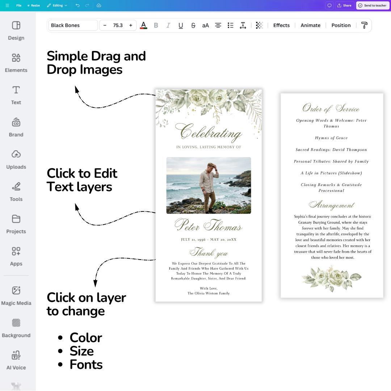The height and width of the screenshot is (391, 391).
Task: Expand the Editing mode dropdown
Action: click(57, 5)
